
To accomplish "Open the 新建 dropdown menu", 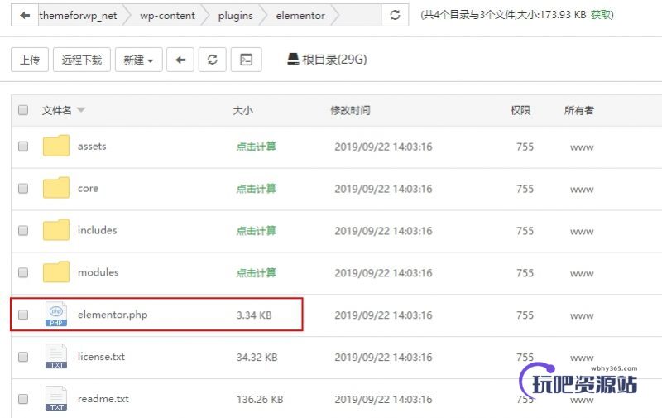I will (x=138, y=60).
